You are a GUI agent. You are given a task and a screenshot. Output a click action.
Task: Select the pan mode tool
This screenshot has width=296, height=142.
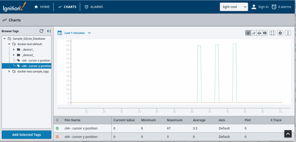coord(248,33)
